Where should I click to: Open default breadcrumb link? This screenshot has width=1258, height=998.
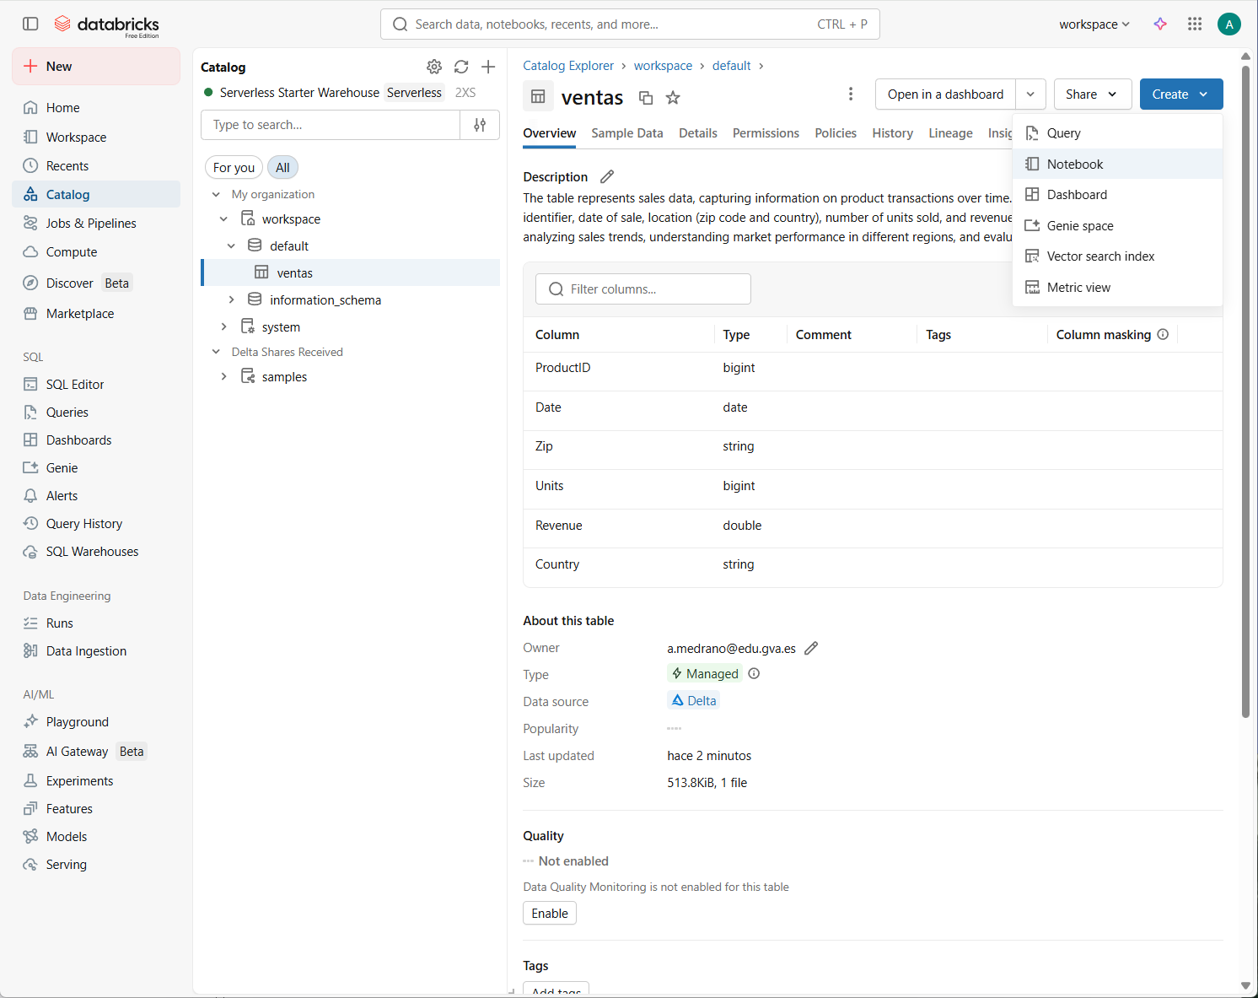tap(731, 66)
